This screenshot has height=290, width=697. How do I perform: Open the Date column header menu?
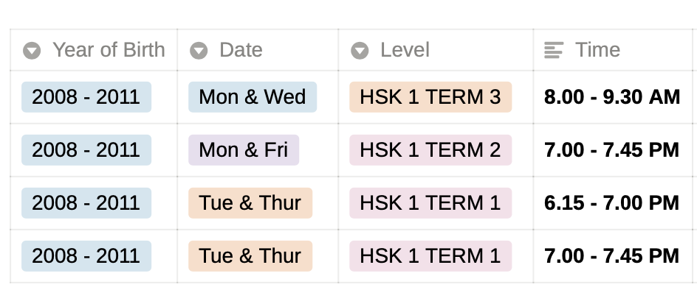click(x=258, y=49)
